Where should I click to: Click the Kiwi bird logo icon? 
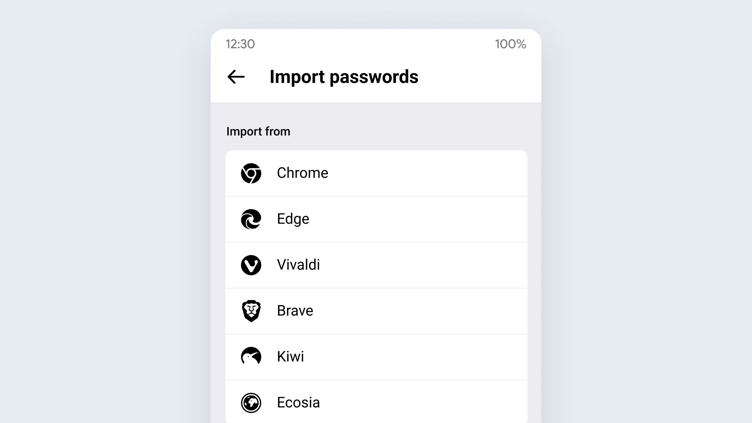click(x=251, y=356)
